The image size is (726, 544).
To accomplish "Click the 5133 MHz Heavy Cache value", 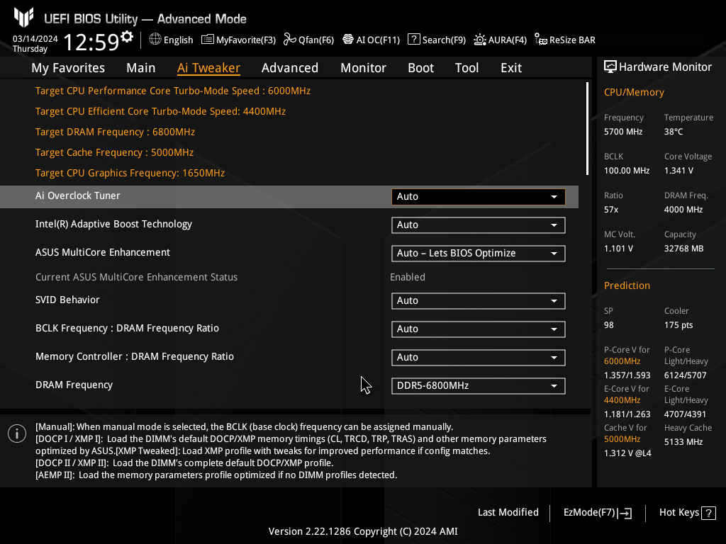I will [x=683, y=442].
